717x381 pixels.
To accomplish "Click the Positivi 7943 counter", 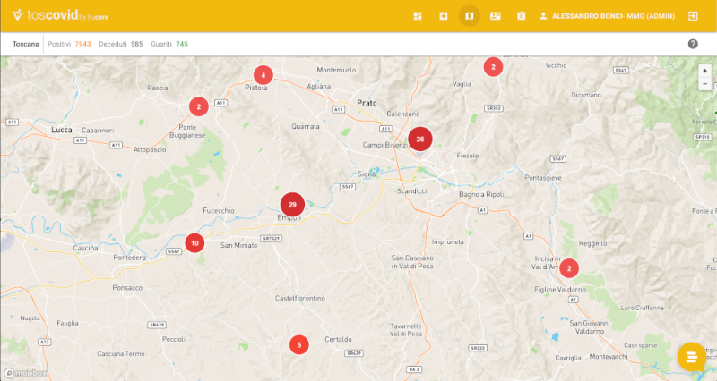I will tap(69, 44).
